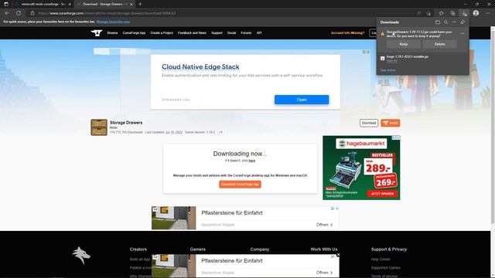Keep the StorageDrawers jar file
This screenshot has width=495, height=278.
pos(404,44)
